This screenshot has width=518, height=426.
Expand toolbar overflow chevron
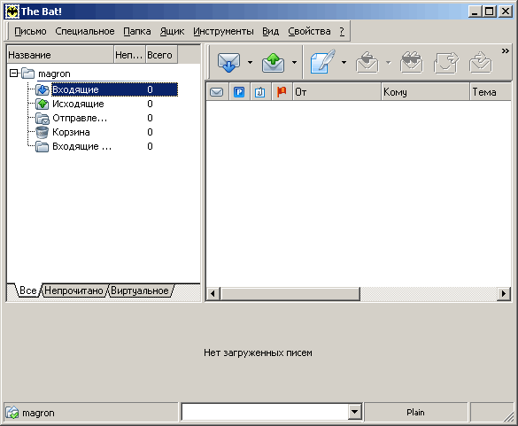pyautogui.click(x=505, y=50)
